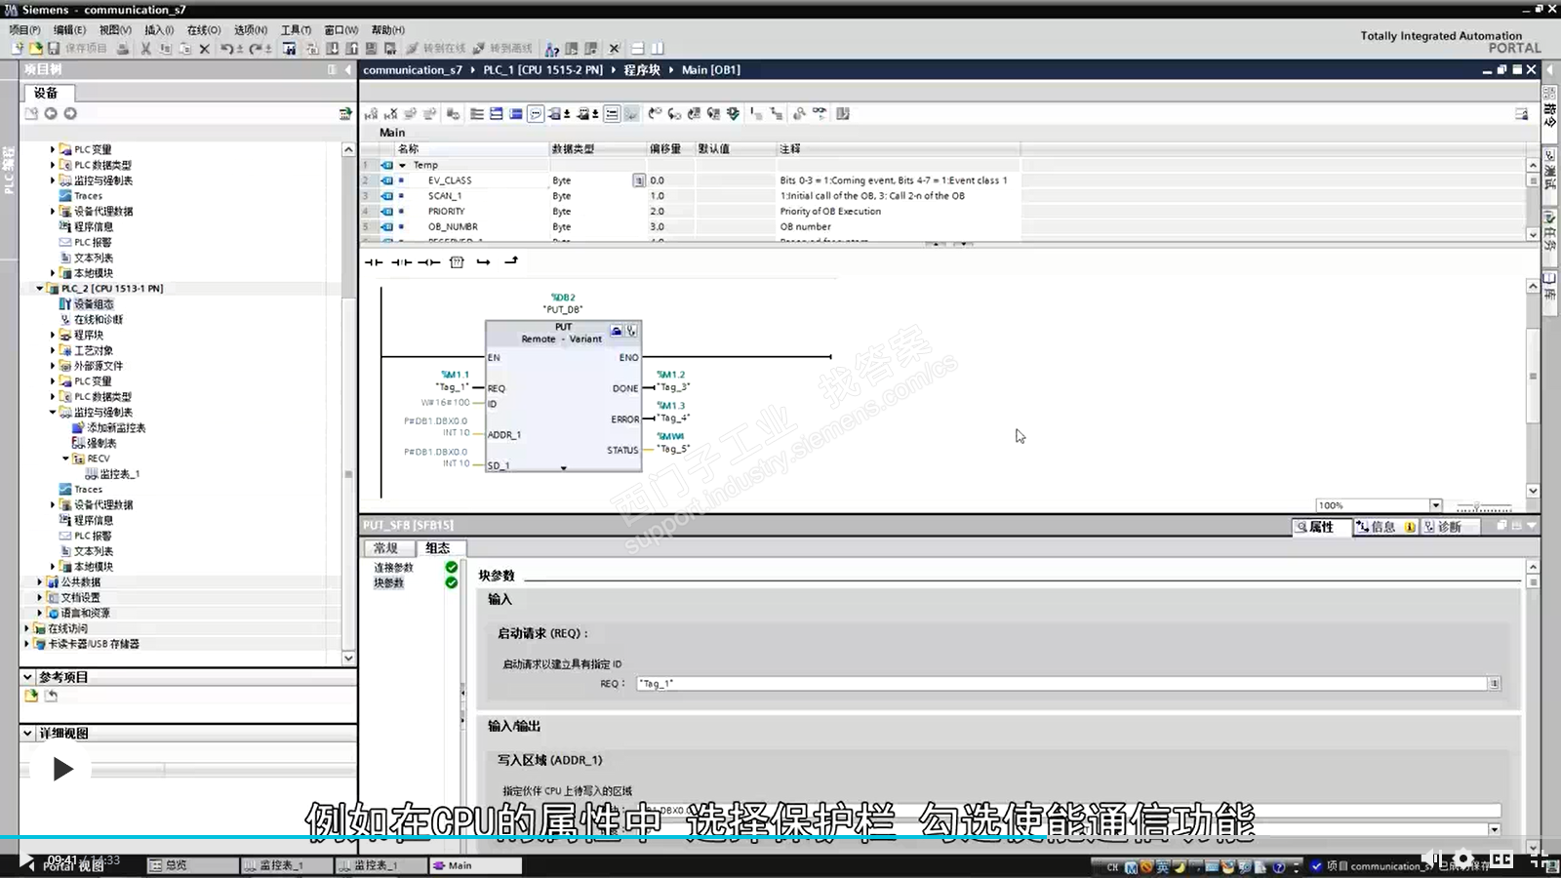The image size is (1561, 878).
Task: Insert an empty box instruction
Action: coord(457,261)
